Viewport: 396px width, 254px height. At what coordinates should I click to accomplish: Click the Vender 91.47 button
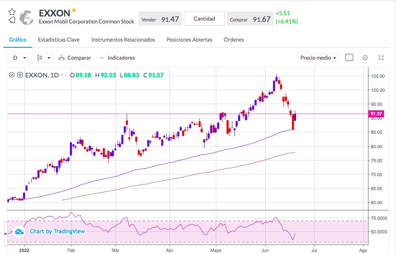(160, 19)
